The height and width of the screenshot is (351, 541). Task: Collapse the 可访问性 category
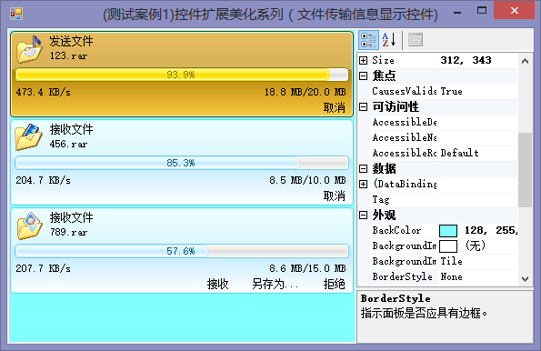click(x=364, y=107)
